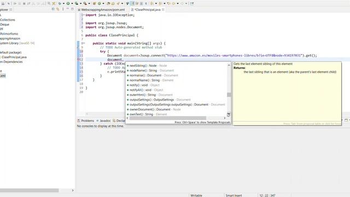Open the Next Annotation dropdown arrow

click(x=156, y=4)
